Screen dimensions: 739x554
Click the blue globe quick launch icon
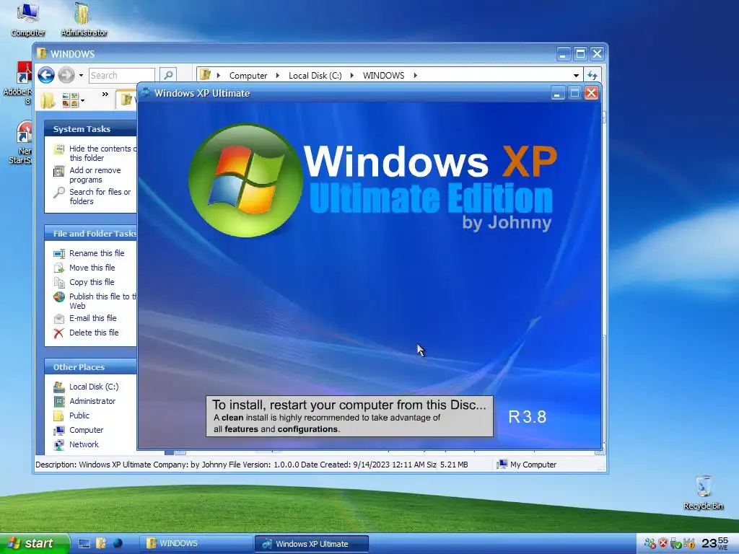pyautogui.click(x=118, y=544)
